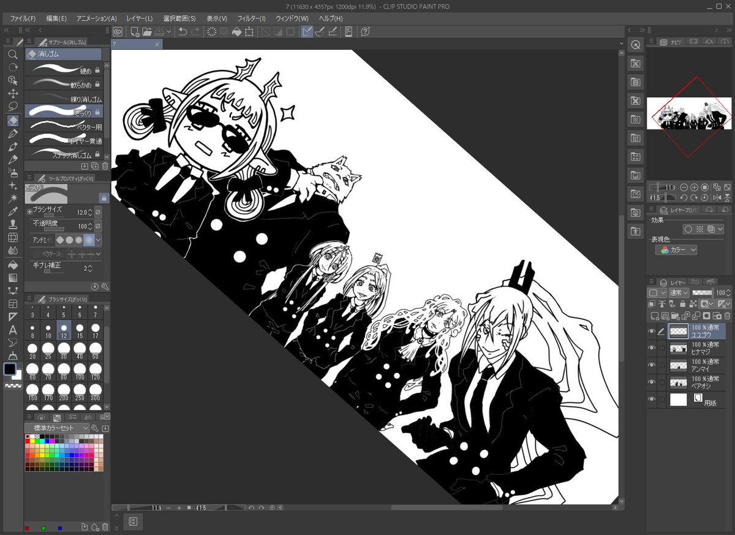Screen dimensions: 735x535
Task: Select the レイヤー貫通 eraser sub tool
Action: coord(64,140)
